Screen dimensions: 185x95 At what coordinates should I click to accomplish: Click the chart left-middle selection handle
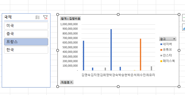pyautogui.click(x=58, y=50)
